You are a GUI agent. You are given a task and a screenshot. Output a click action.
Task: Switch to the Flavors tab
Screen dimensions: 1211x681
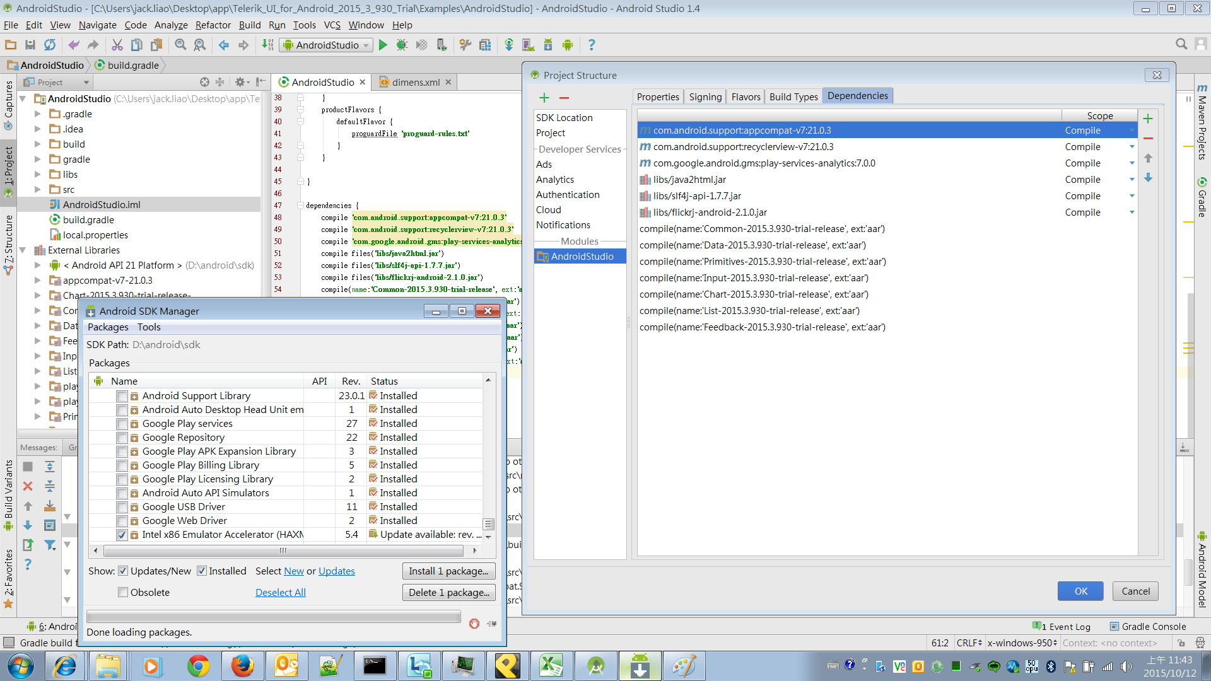(x=746, y=96)
